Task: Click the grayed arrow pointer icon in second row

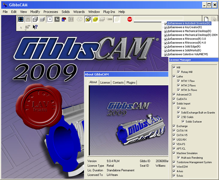Action: (21, 27)
